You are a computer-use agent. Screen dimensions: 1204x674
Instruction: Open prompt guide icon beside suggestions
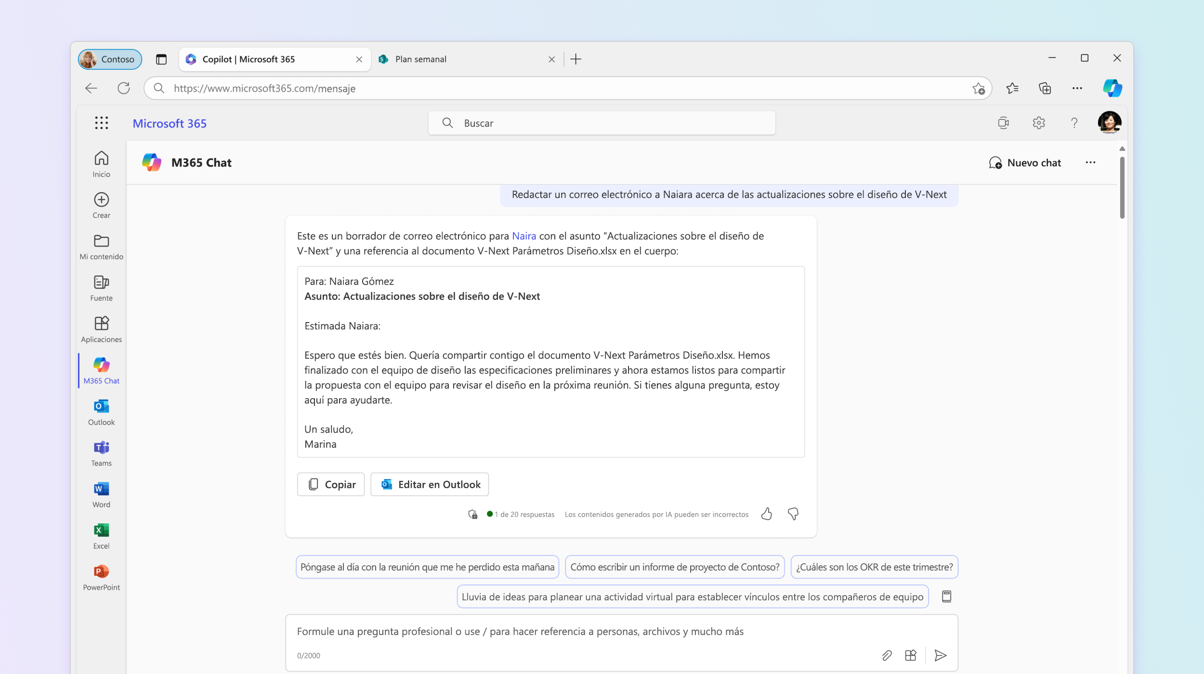pyautogui.click(x=946, y=596)
